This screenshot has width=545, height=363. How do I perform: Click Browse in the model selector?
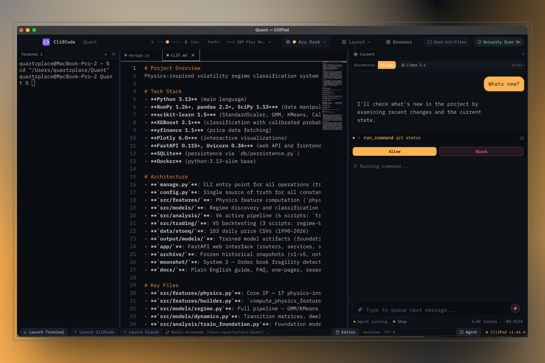(x=517, y=65)
